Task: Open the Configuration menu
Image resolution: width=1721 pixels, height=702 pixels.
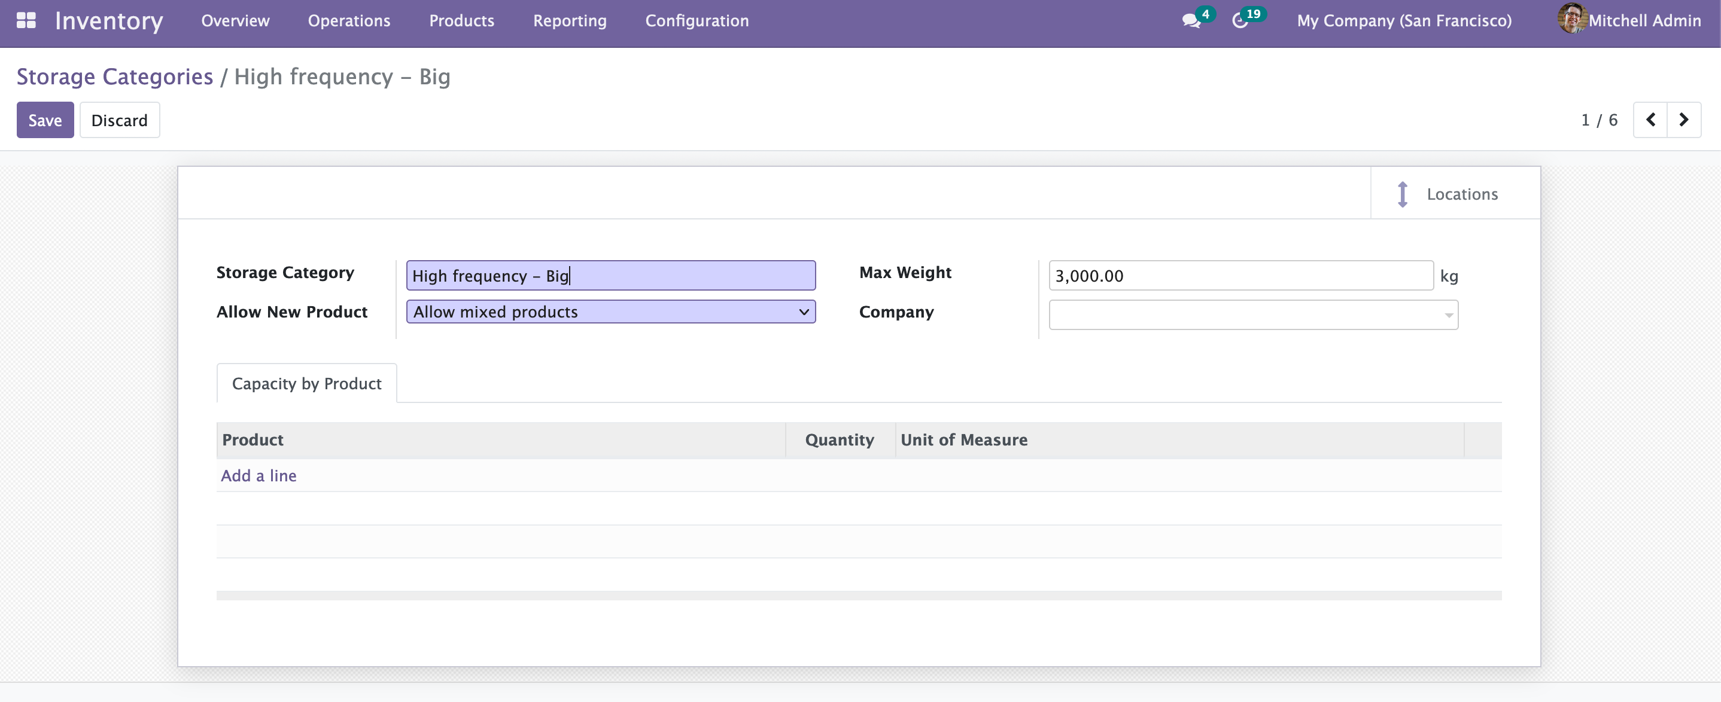Action: pyautogui.click(x=697, y=21)
